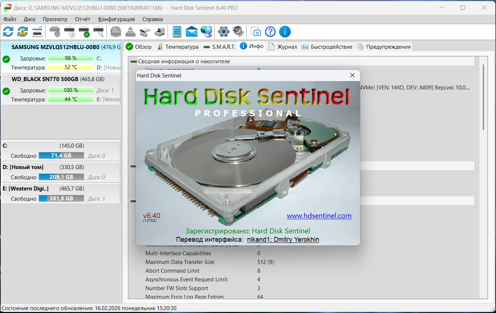Viewport: 496px width, 313px height.
Task: Click the Сводная информация о накопителе heading
Action: click(x=184, y=61)
